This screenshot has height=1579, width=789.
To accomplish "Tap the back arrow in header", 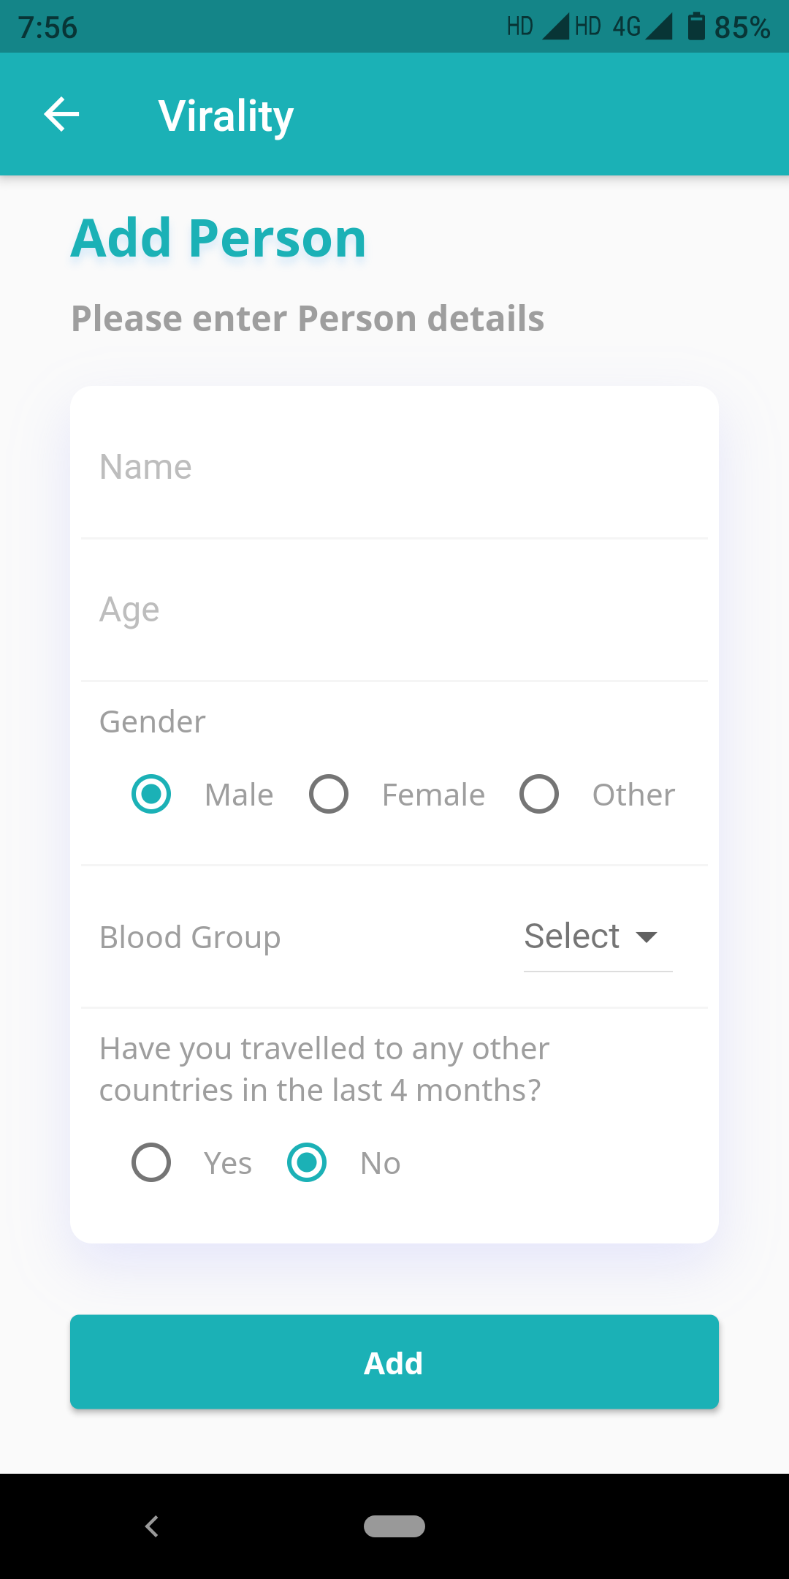I will [61, 115].
